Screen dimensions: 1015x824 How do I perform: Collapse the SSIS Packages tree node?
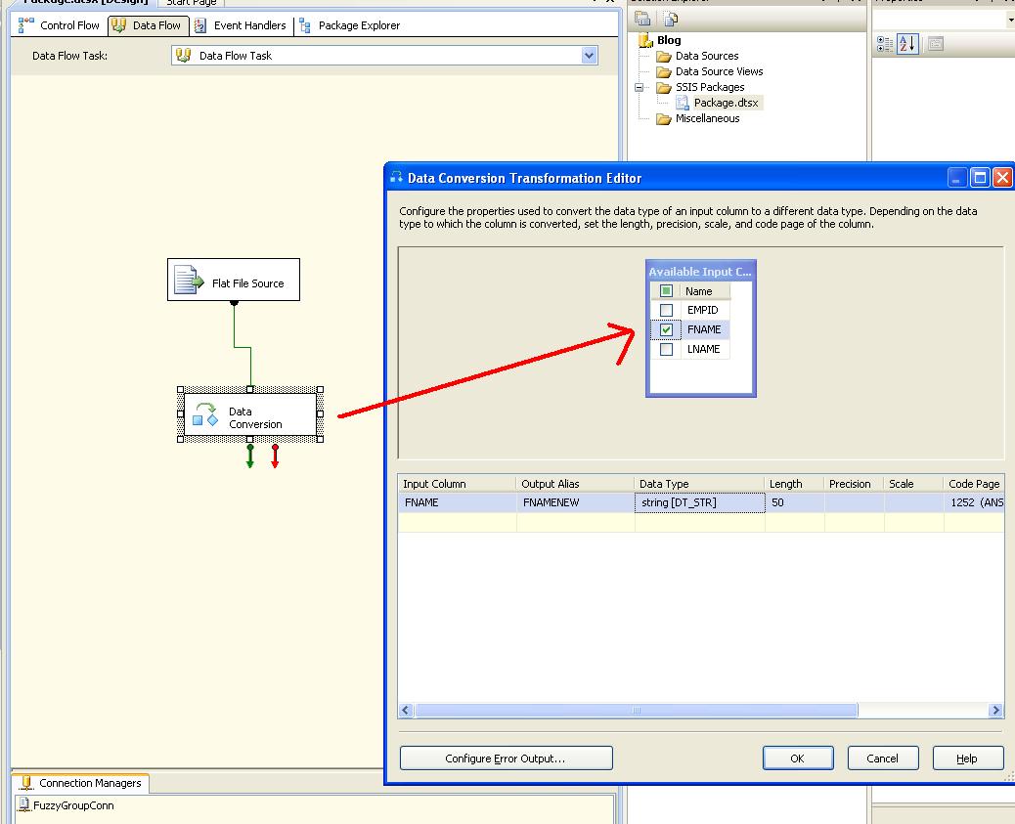[637, 87]
